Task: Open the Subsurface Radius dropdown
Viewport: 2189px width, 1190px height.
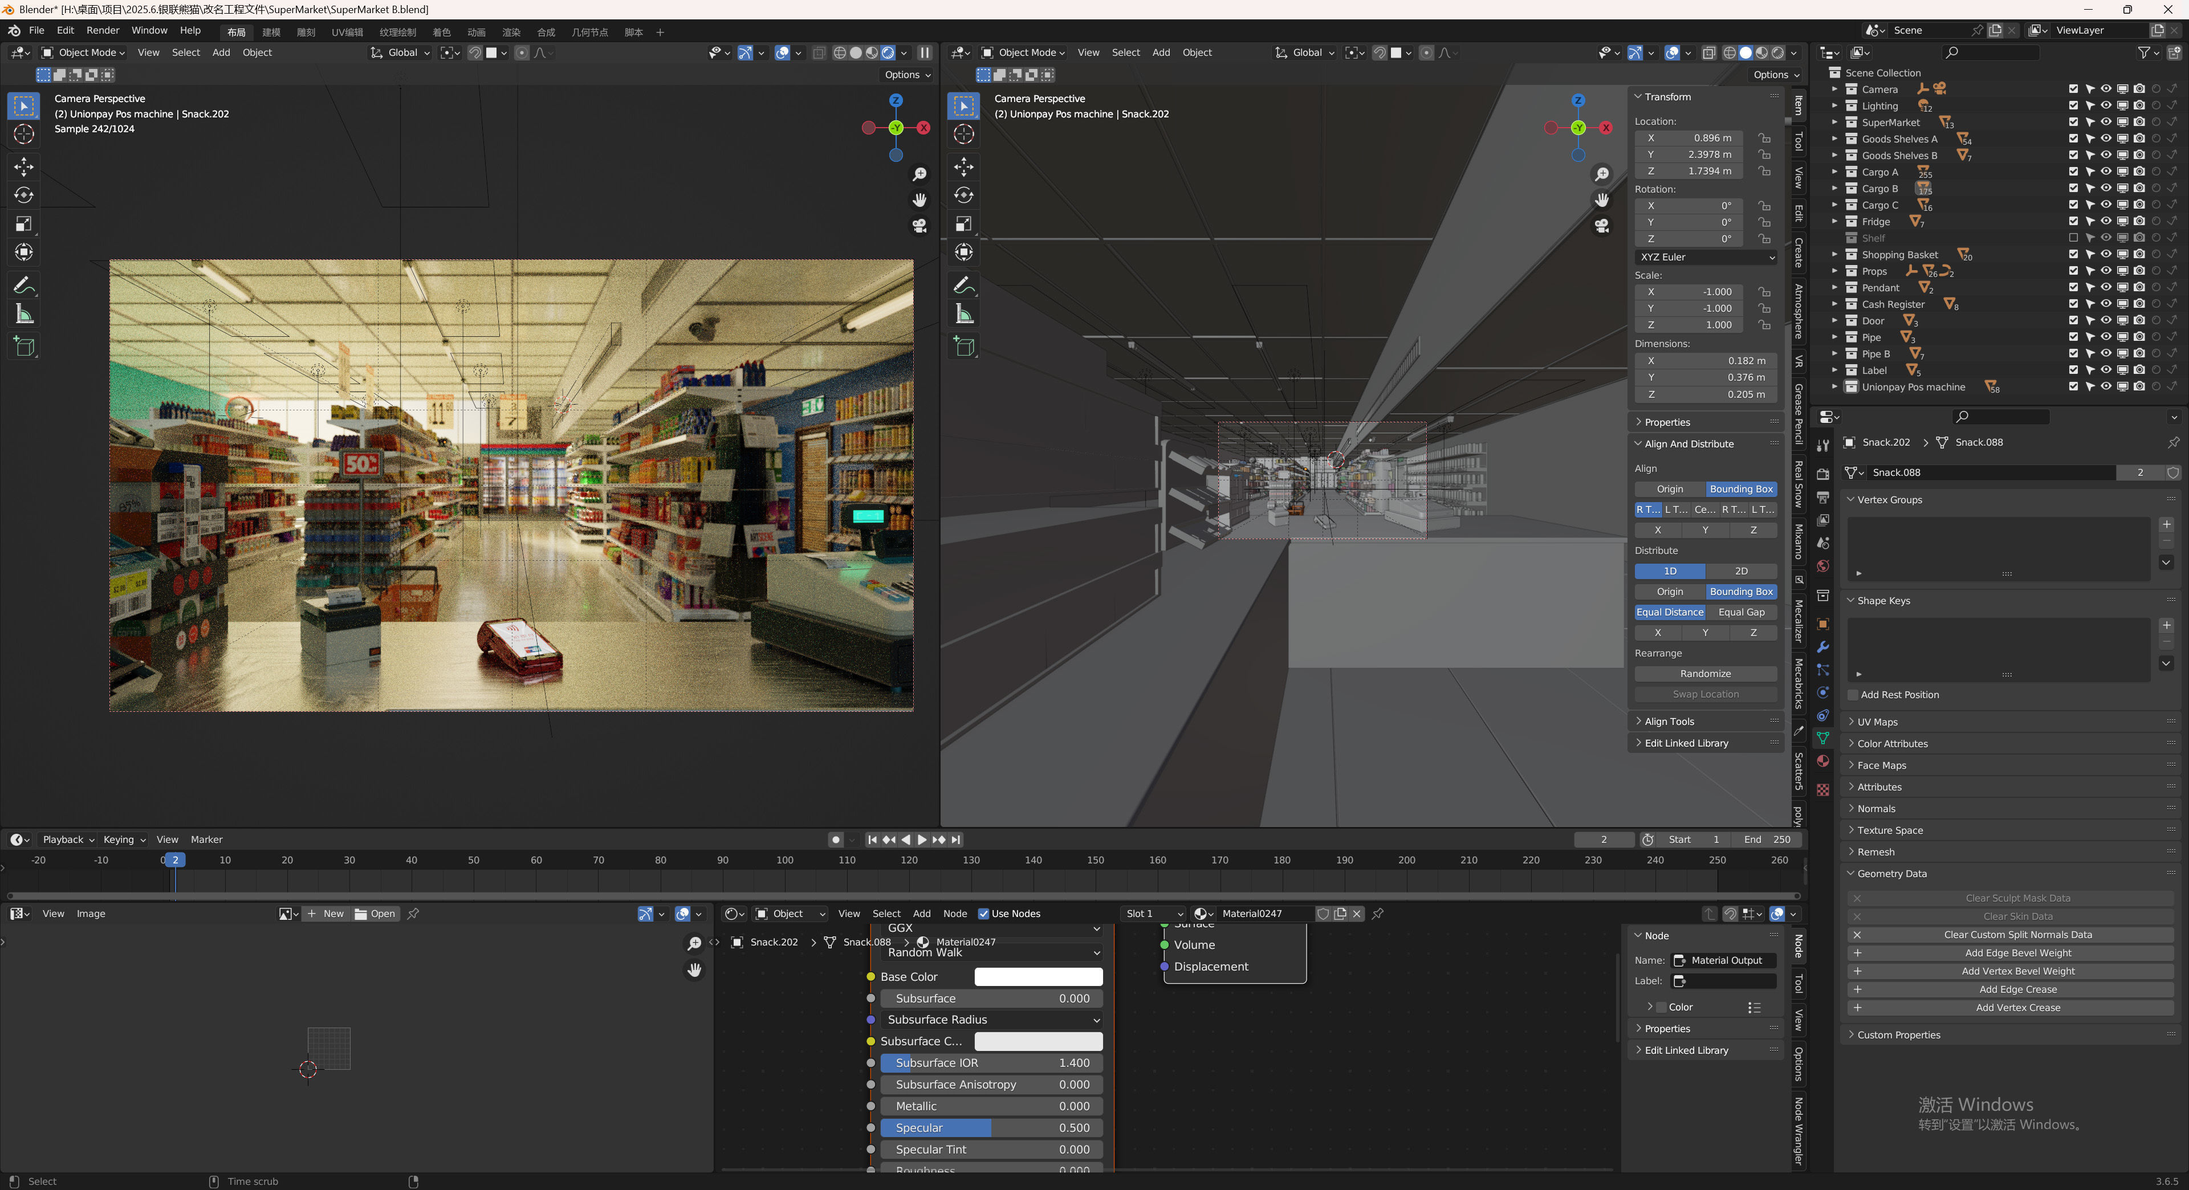Action: (991, 1020)
